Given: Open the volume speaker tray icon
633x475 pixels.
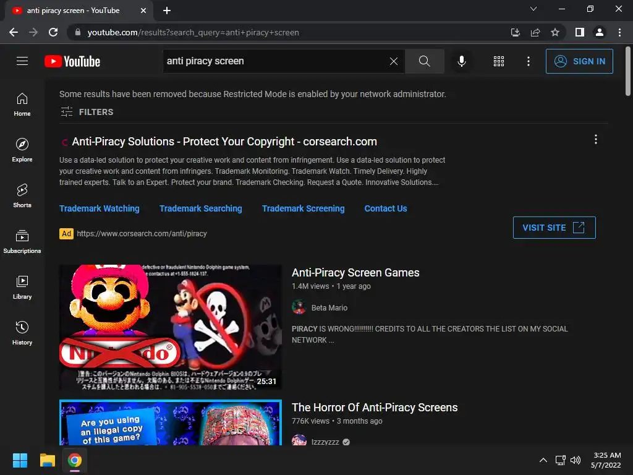Looking at the screenshot, I should pyautogui.click(x=576, y=460).
